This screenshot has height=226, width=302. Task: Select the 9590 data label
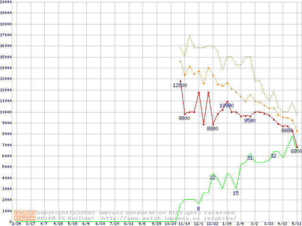(250, 121)
